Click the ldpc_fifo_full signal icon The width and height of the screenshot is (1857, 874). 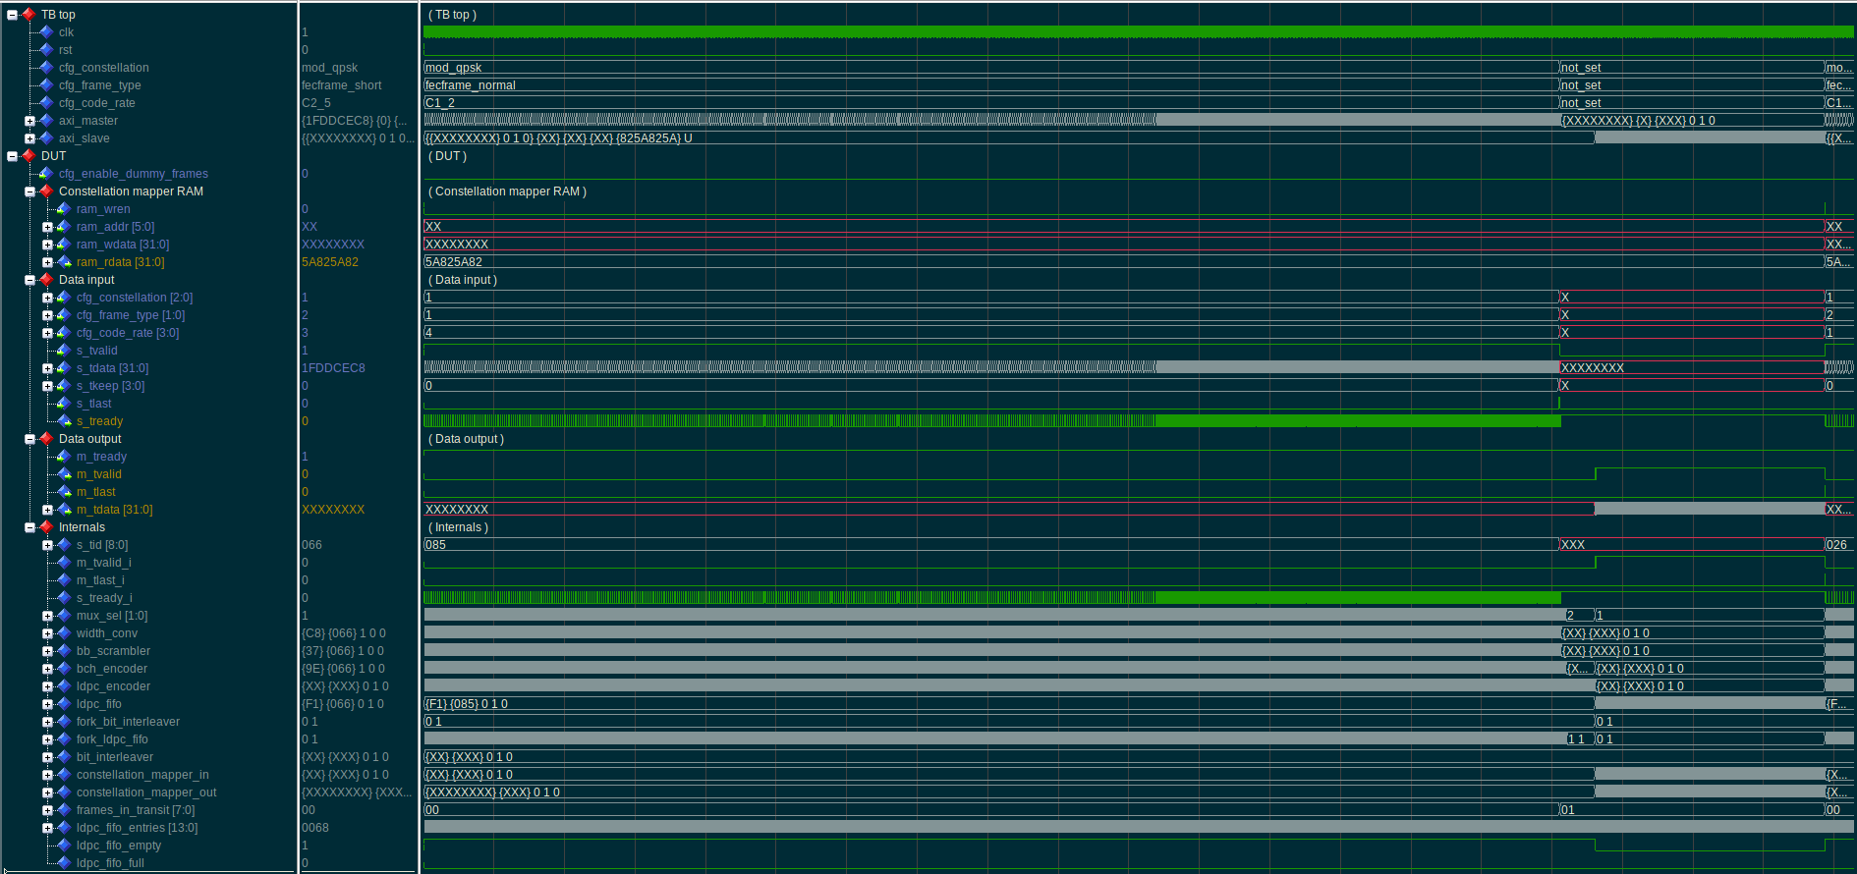pyautogui.click(x=64, y=863)
